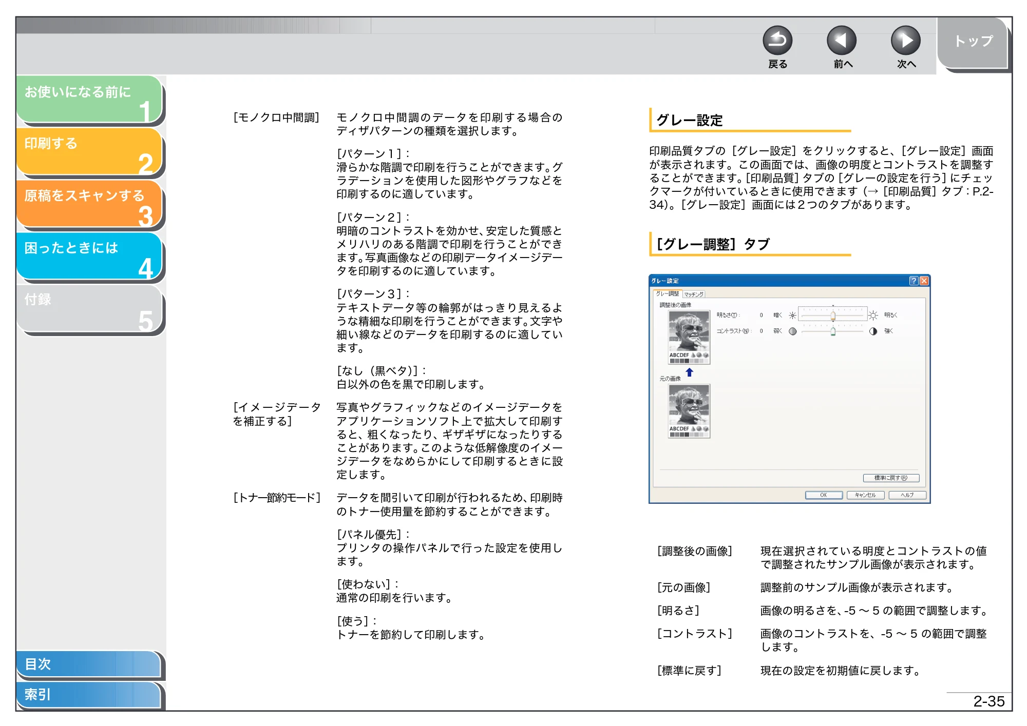1027x726 pixels.
Task: Switch to the マッチング tab in dialog
Action: [x=694, y=294]
